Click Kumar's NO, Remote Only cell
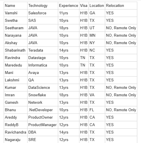141x143 pixels. click(x=121, y=88)
